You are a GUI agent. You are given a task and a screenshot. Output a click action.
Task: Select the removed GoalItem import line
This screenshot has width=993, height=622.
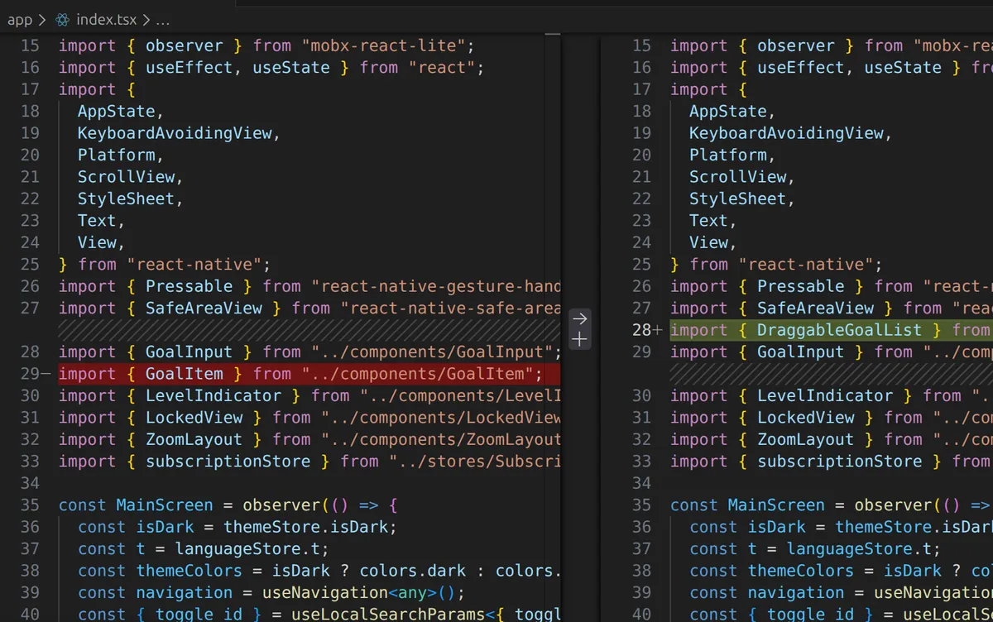tap(300, 374)
